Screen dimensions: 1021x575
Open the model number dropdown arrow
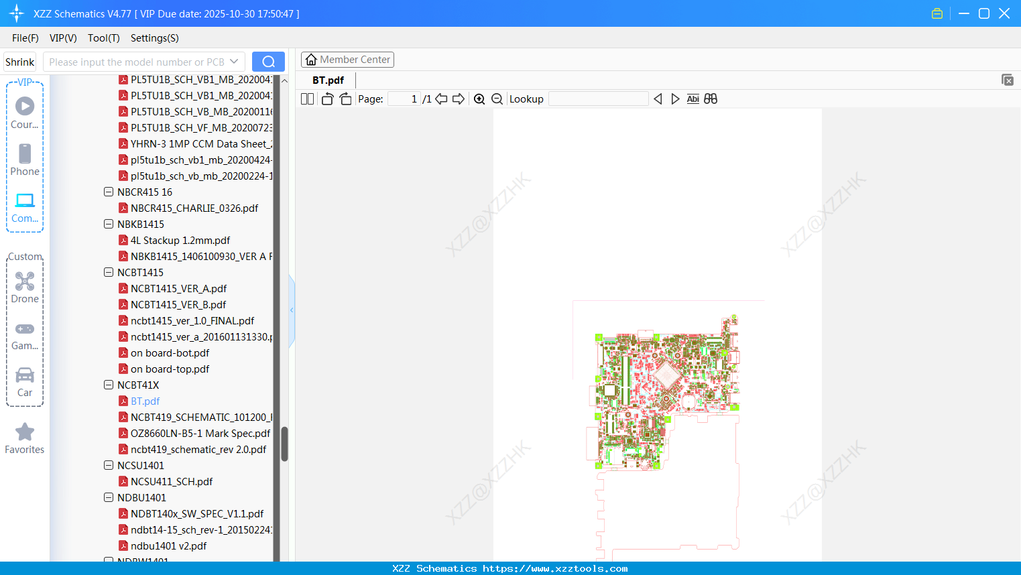pyautogui.click(x=234, y=62)
